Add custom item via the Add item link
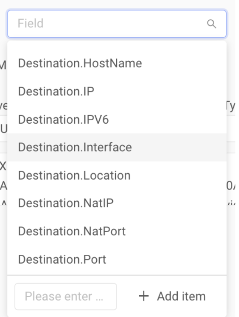The height and width of the screenshot is (317, 239). pos(172,296)
